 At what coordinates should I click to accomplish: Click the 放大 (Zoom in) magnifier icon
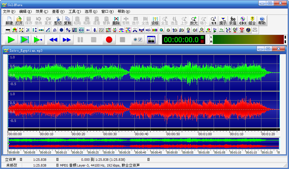[x=194, y=21]
